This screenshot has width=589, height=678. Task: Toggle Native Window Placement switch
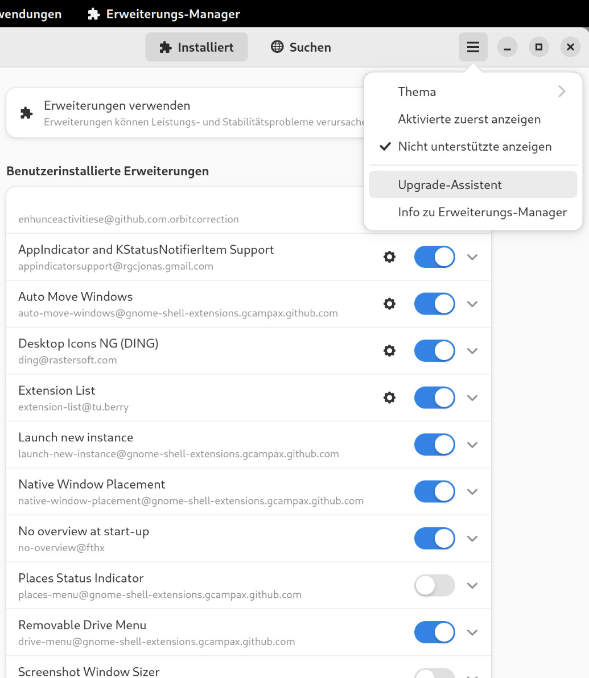(x=435, y=491)
